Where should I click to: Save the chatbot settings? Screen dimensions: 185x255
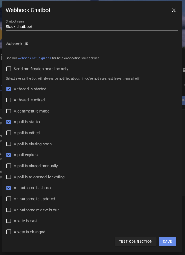[167, 241]
